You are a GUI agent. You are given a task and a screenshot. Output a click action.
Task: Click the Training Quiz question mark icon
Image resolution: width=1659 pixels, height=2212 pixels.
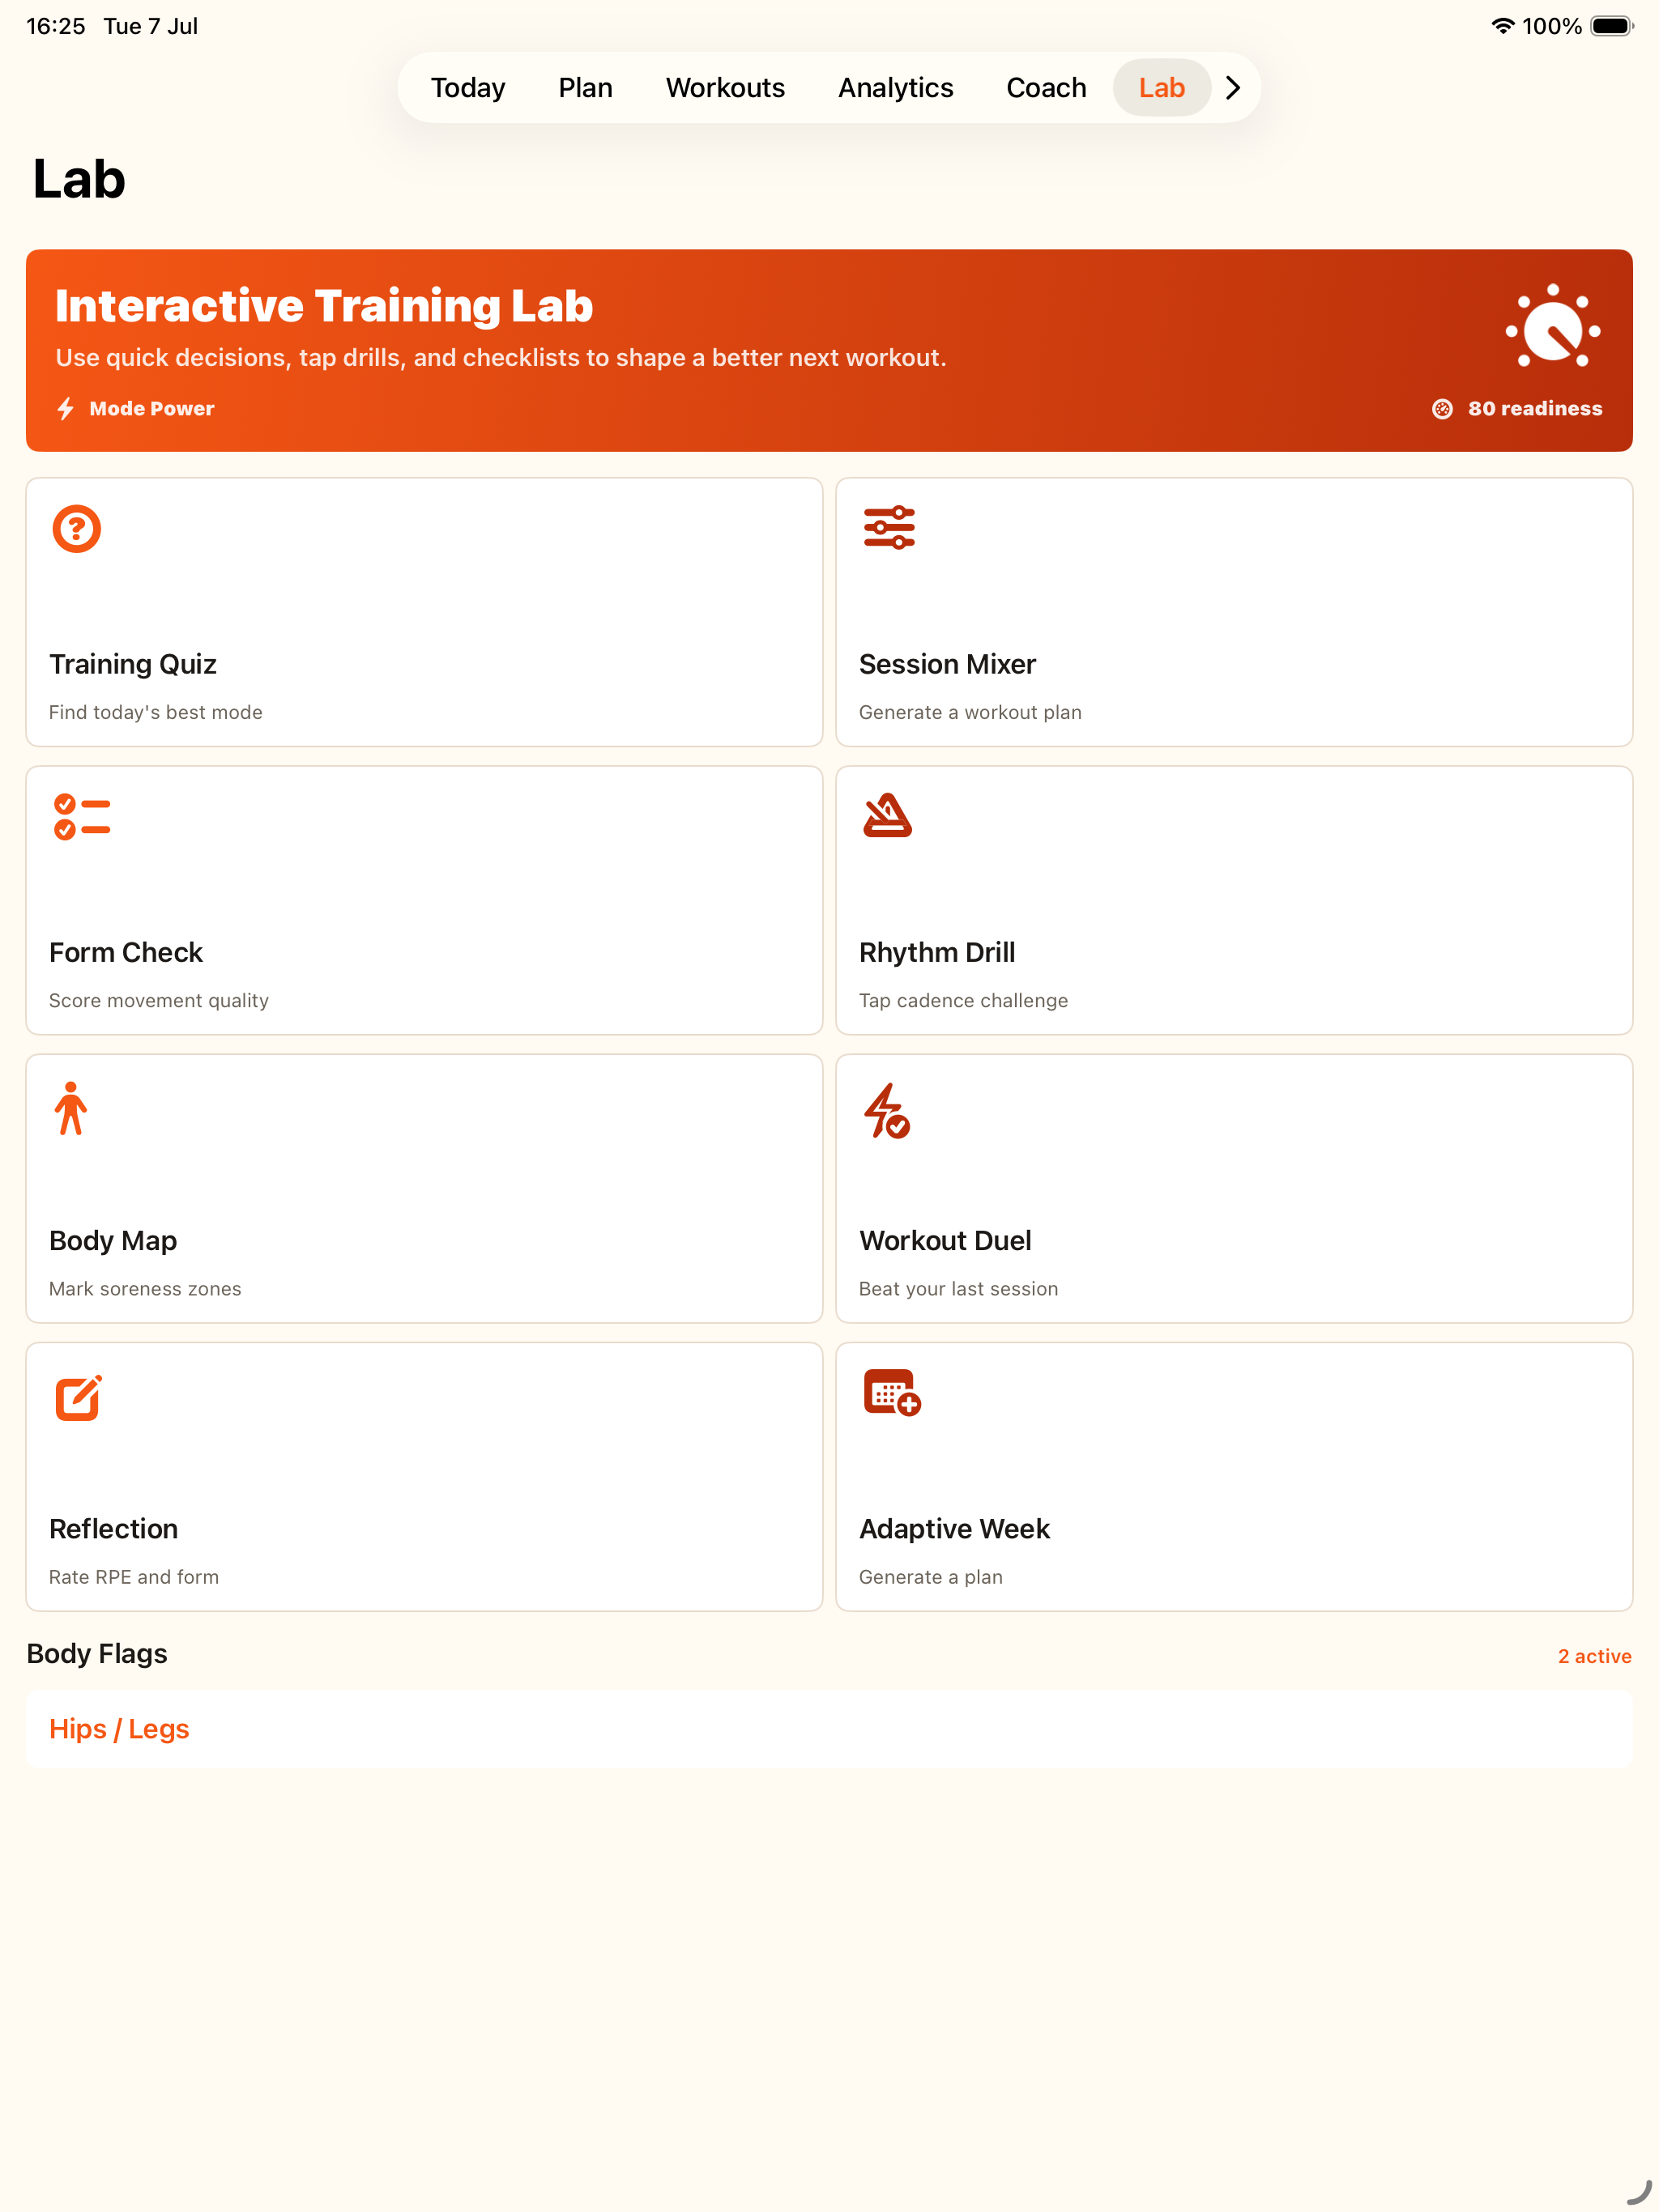[77, 529]
